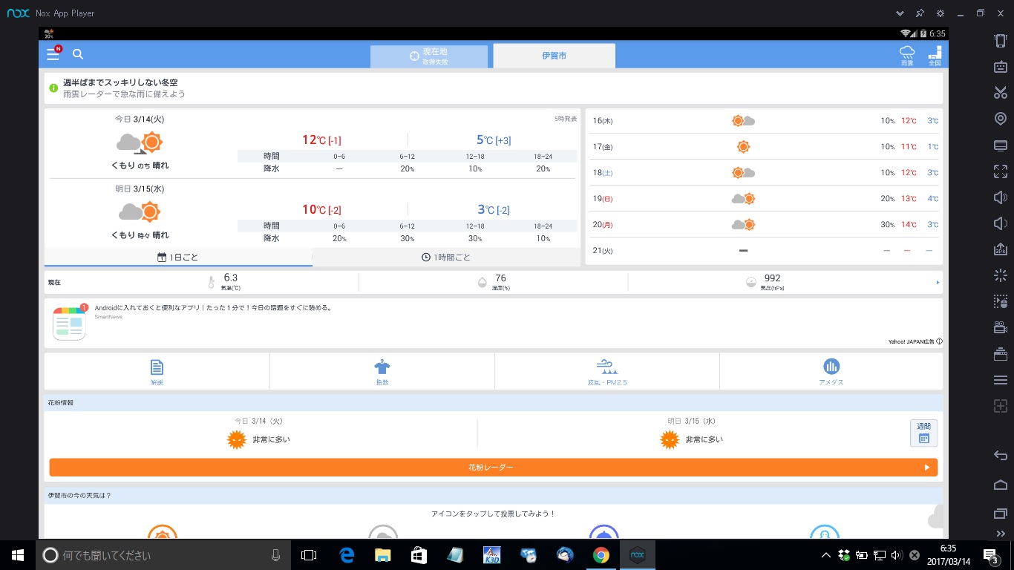This screenshot has height=570, width=1014.
Task: Switch to the 1時間ごと hourly tab
Action: [445, 258]
